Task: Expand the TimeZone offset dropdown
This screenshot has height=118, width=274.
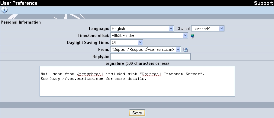Action: coord(149,35)
